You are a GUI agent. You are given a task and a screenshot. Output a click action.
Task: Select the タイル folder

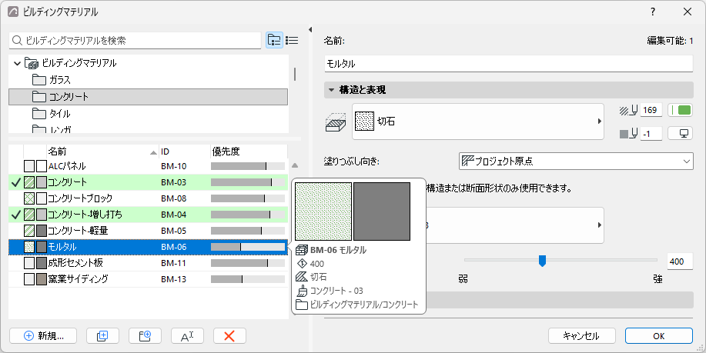[149, 114]
